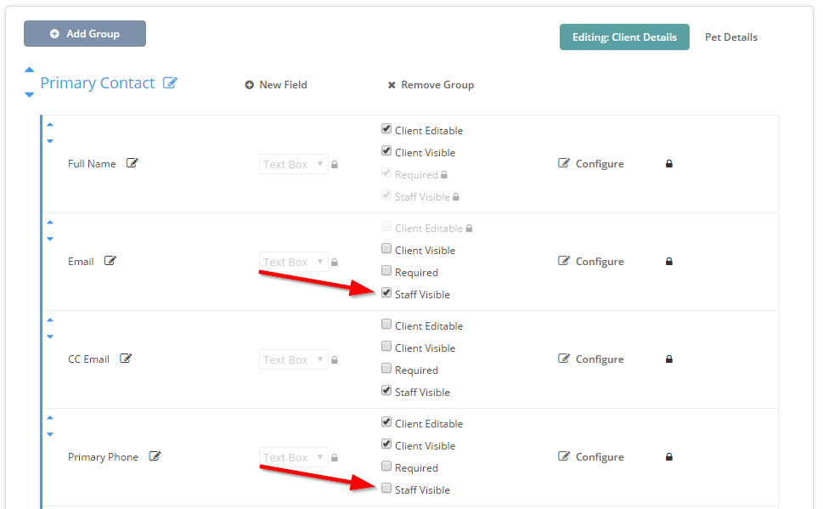This screenshot has height=509, width=823.
Task: Click the padlock at CC Email row end
Action: click(669, 359)
